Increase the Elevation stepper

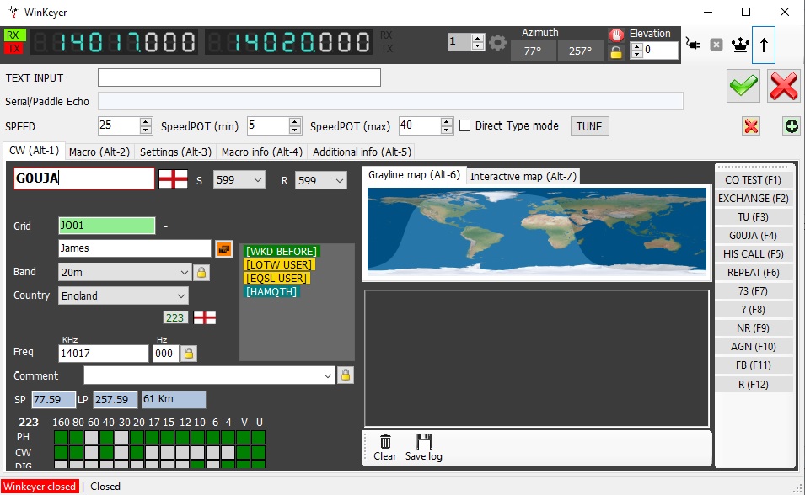coord(636,46)
